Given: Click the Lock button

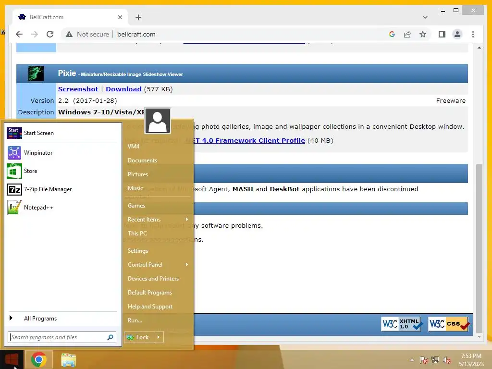Looking at the screenshot, I should coord(139,337).
